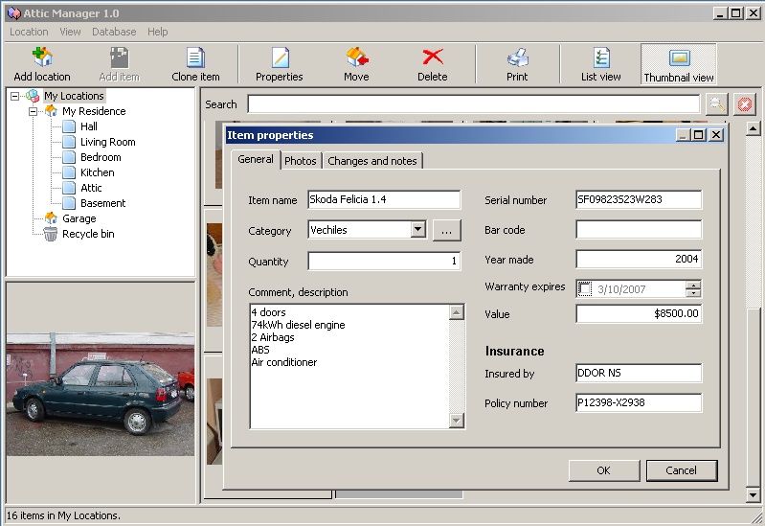Open the Database menu
The image size is (765, 526).
114,32
